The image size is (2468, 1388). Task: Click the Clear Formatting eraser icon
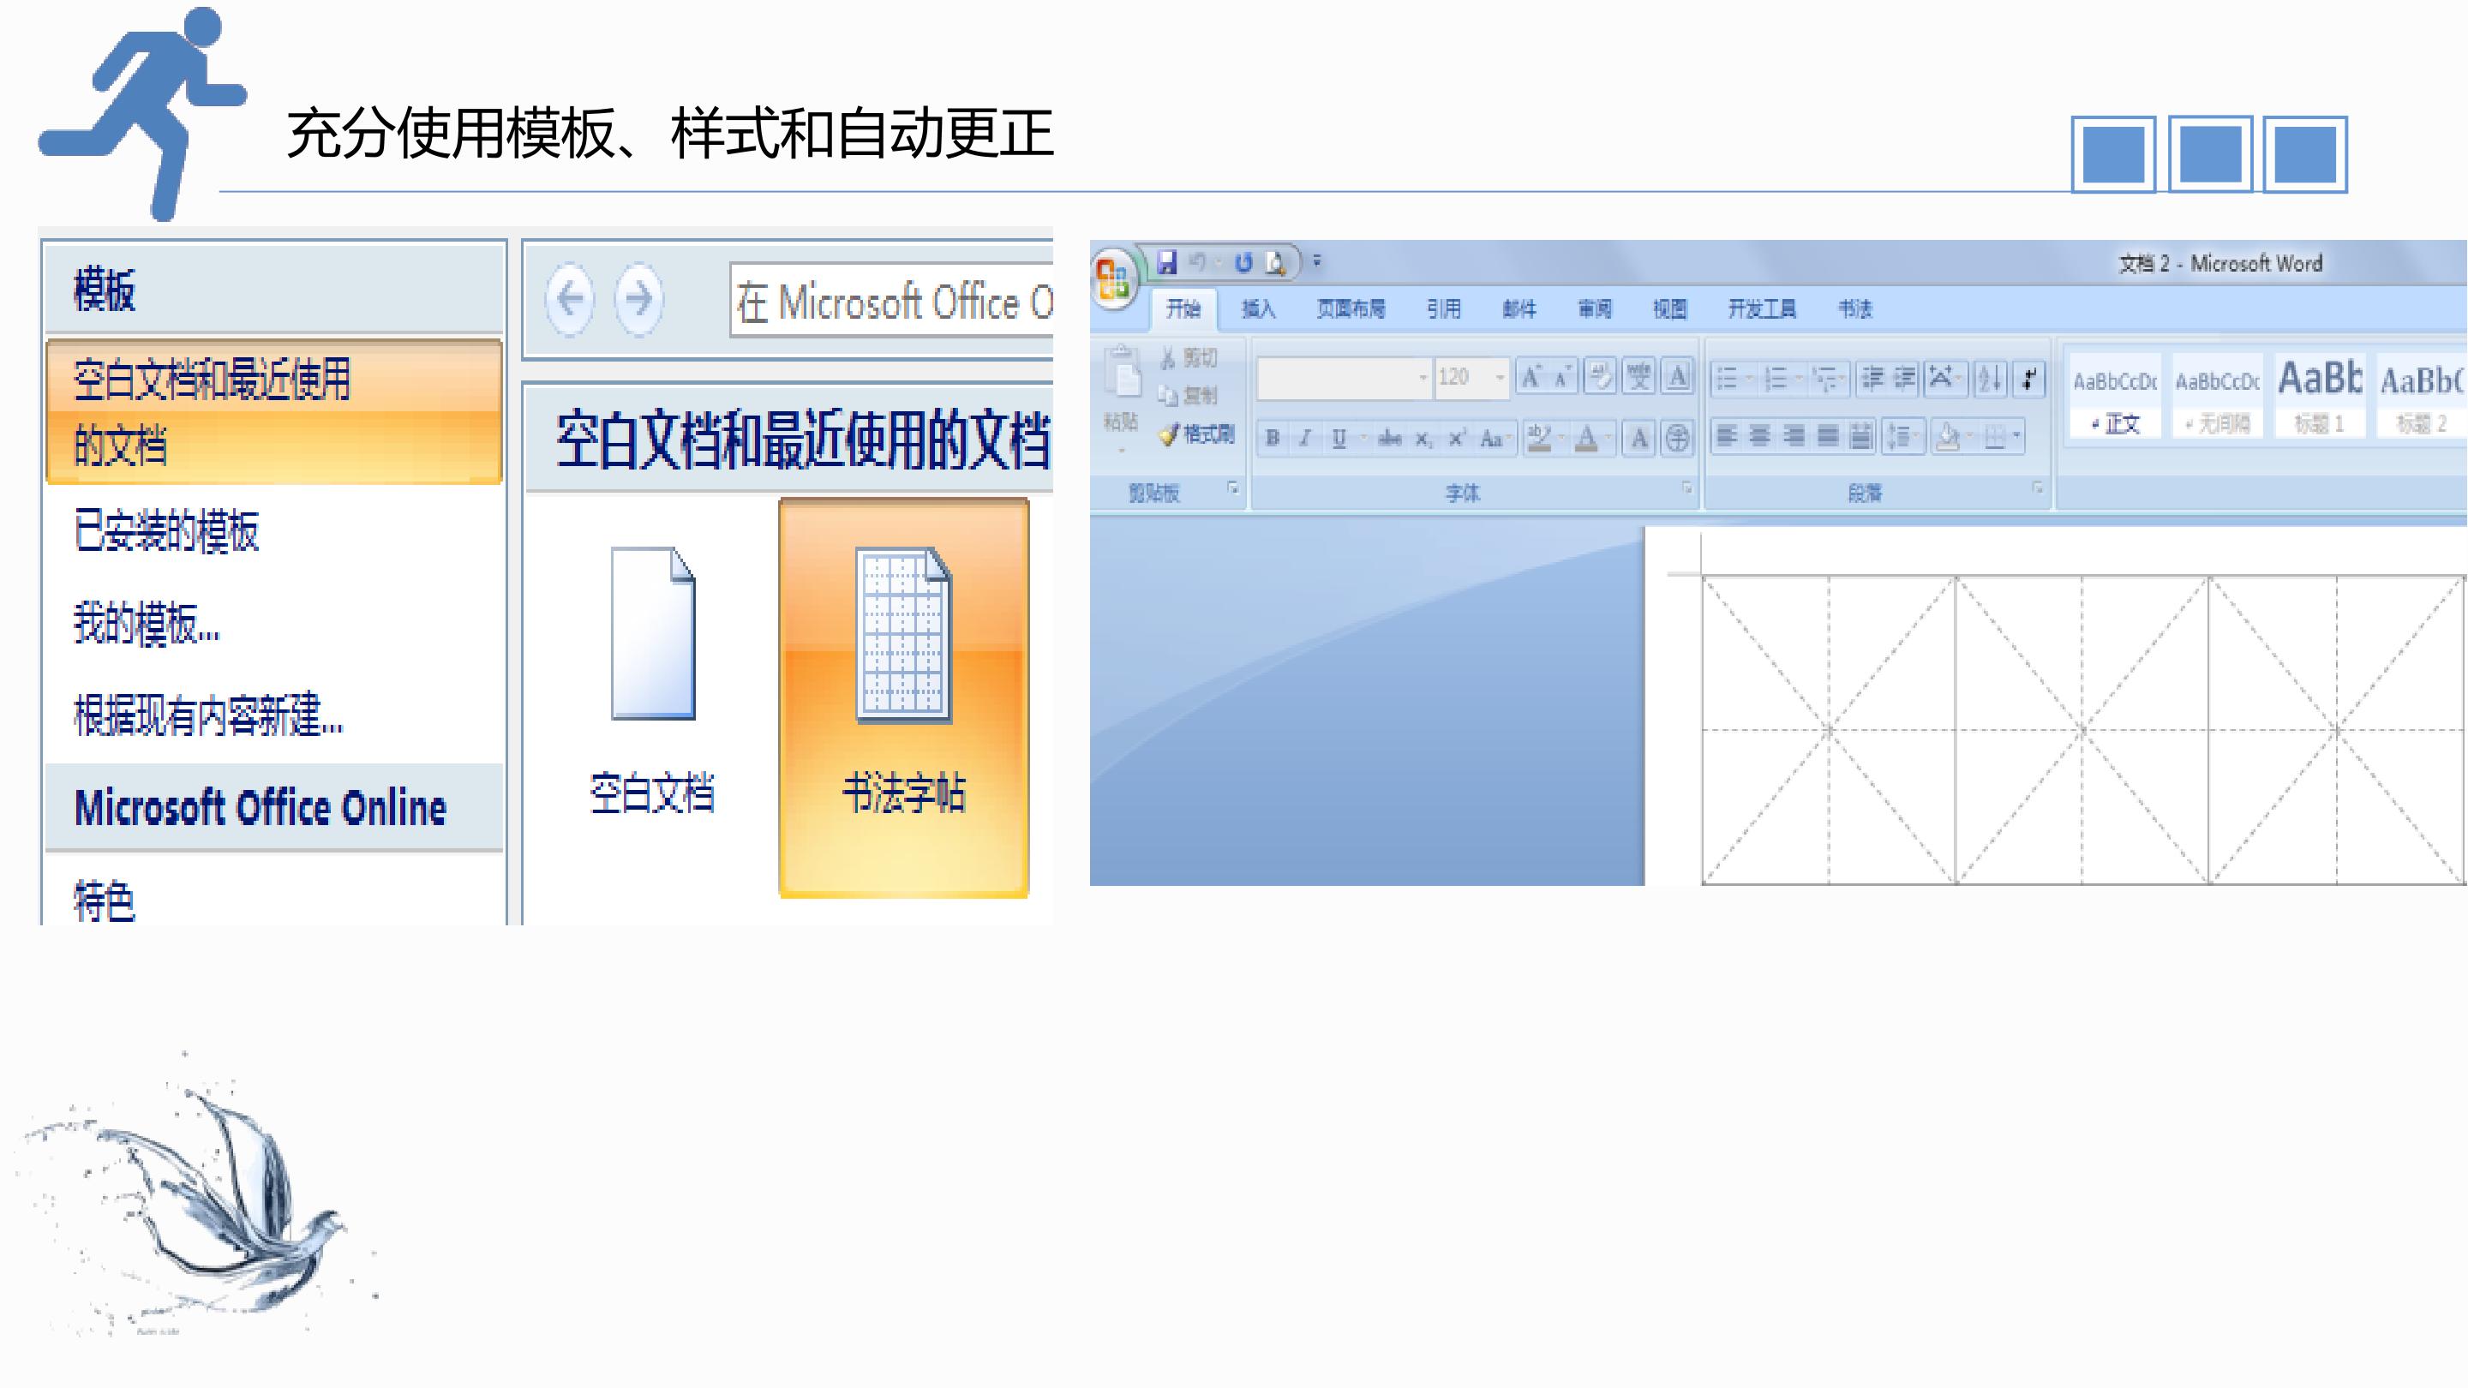[1600, 377]
